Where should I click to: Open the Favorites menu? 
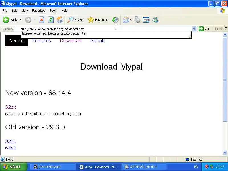38,11
